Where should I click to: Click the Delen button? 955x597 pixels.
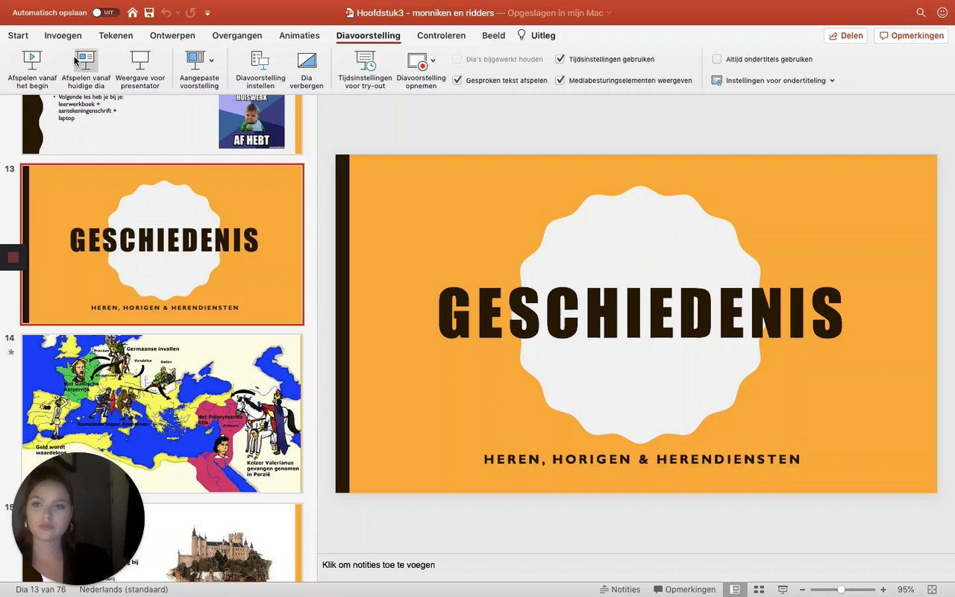tap(846, 35)
